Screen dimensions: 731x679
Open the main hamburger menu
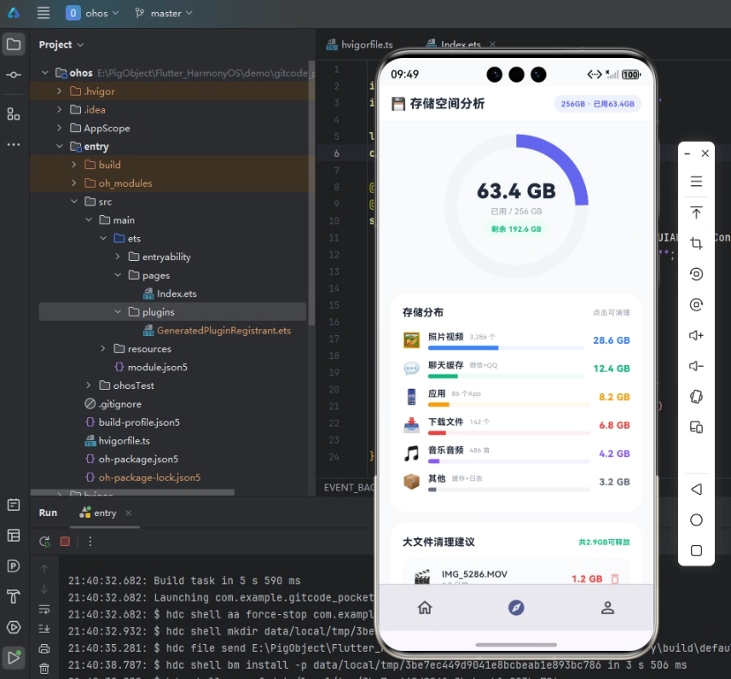pyautogui.click(x=44, y=13)
